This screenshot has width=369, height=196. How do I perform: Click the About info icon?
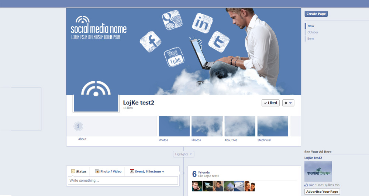[x=78, y=126]
